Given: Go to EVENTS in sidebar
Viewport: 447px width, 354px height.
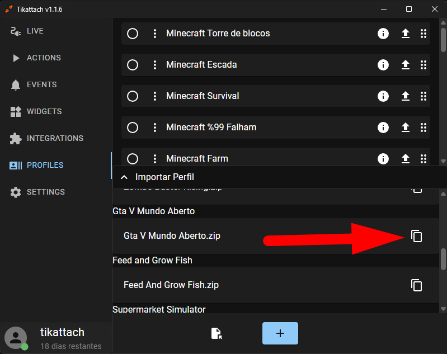Looking at the screenshot, I should tap(55, 84).
